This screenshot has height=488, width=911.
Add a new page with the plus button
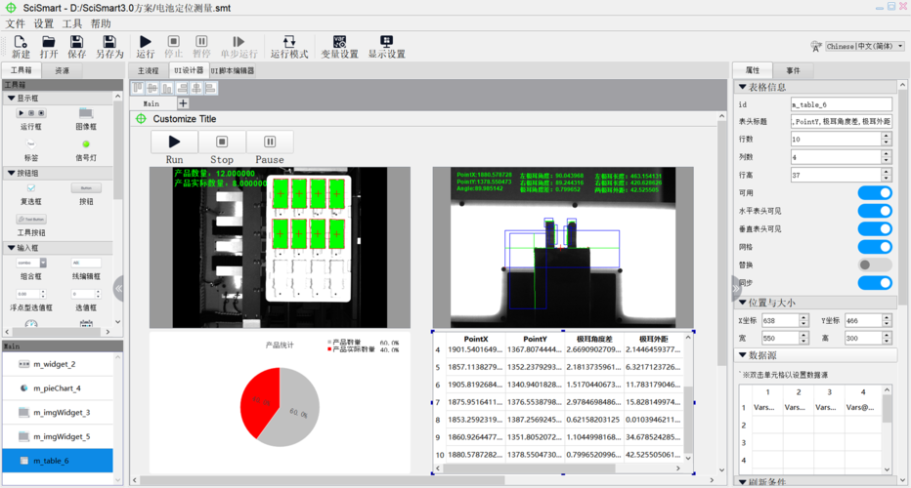coord(183,103)
